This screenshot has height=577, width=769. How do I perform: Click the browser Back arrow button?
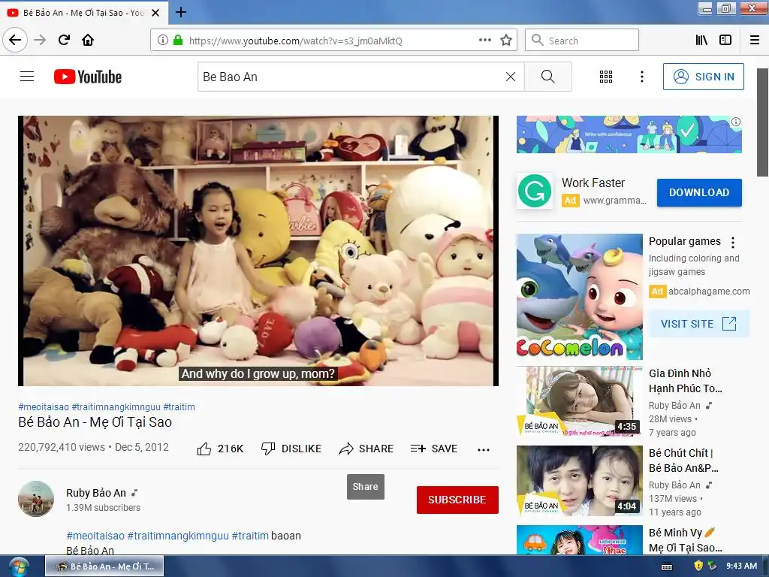[15, 40]
